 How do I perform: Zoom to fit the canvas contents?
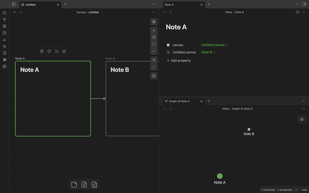[x=154, y=44]
